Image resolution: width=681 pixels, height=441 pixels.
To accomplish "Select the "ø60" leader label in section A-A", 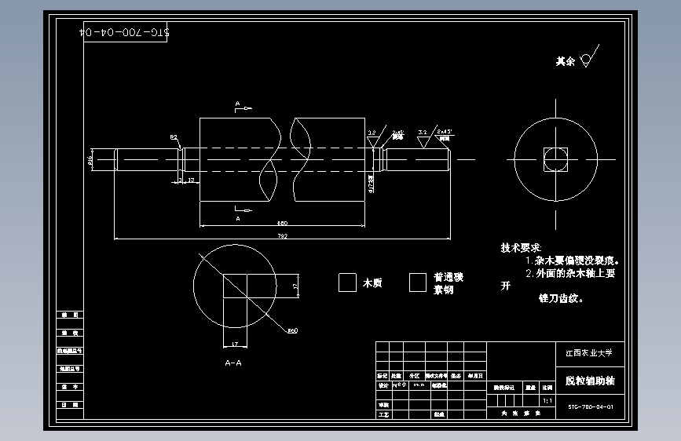I will coord(293,331).
